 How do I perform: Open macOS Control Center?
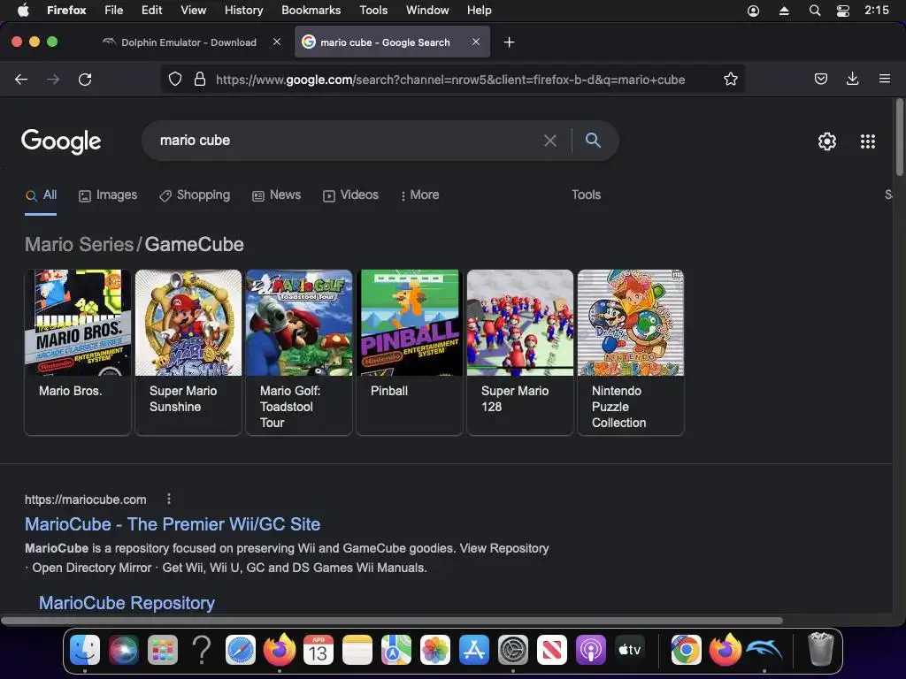click(x=843, y=11)
